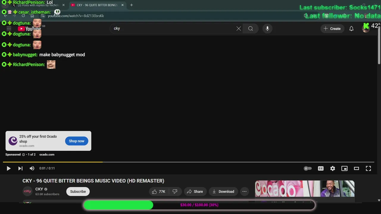Toggle closed captions CC button

[321, 169]
